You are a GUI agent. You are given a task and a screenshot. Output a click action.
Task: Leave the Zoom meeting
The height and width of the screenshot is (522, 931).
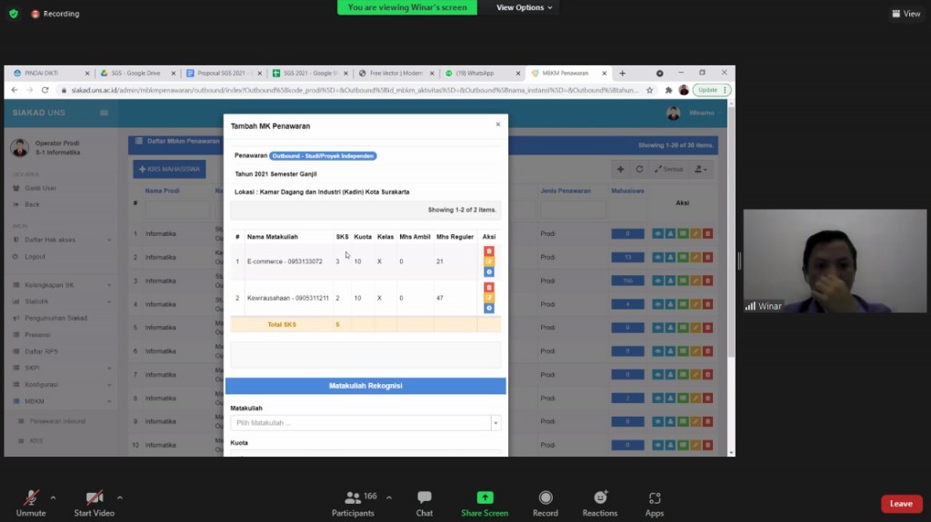click(x=900, y=504)
